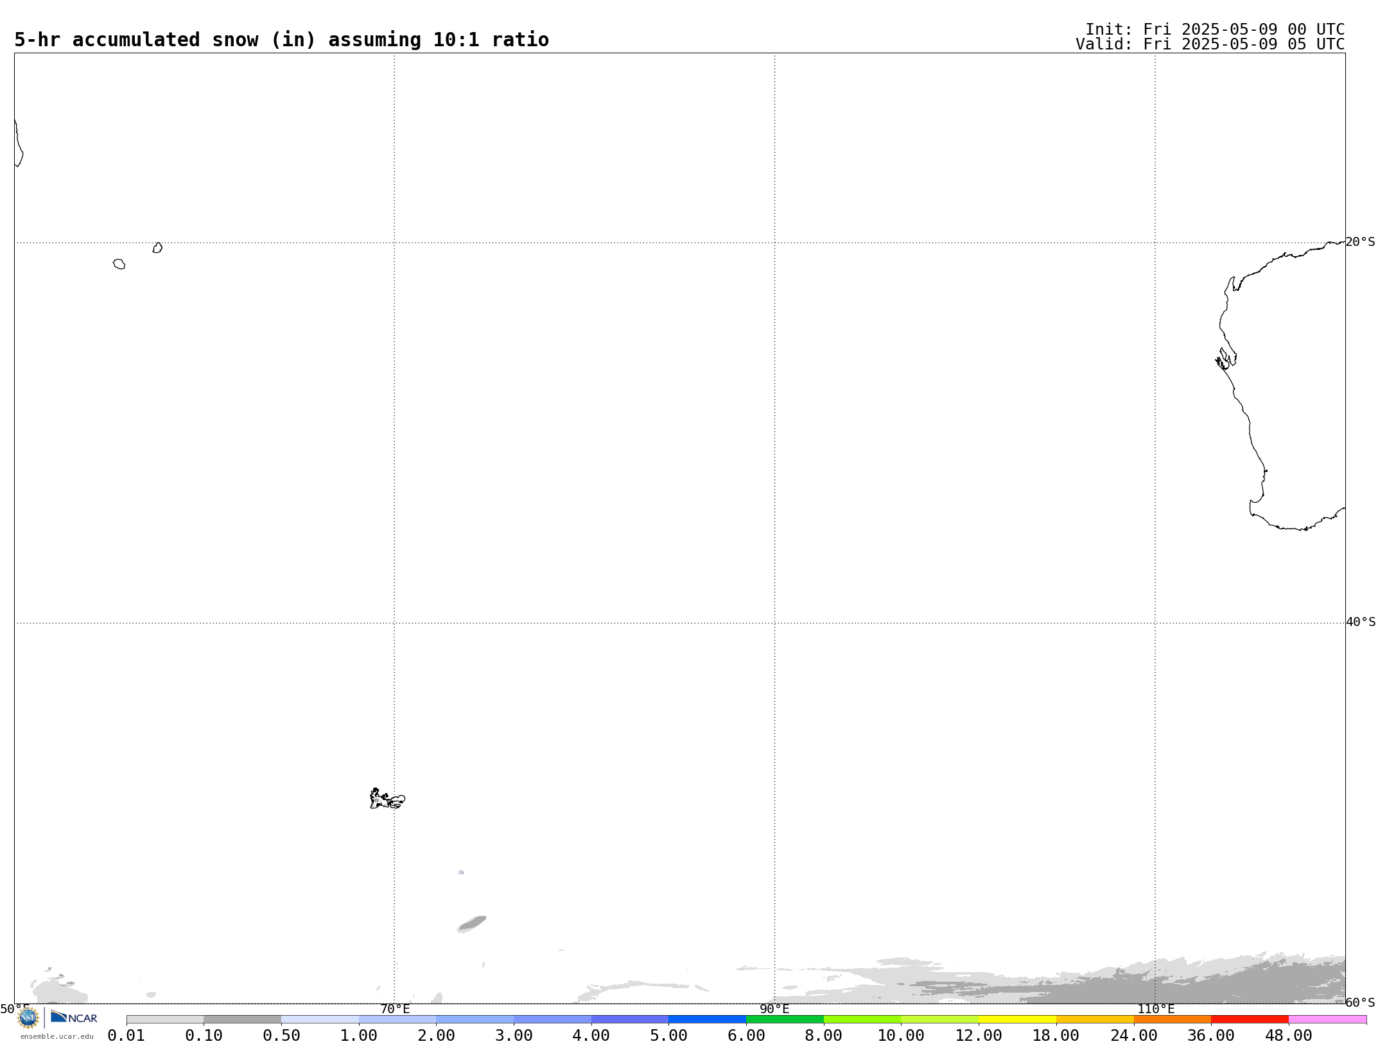Click the light gray 0.01 color swatch
The image size is (1387, 1044).
tap(165, 1020)
